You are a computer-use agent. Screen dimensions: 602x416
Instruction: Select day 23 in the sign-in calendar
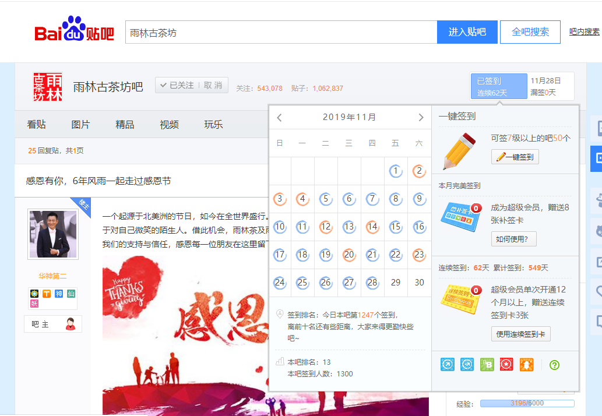point(419,255)
